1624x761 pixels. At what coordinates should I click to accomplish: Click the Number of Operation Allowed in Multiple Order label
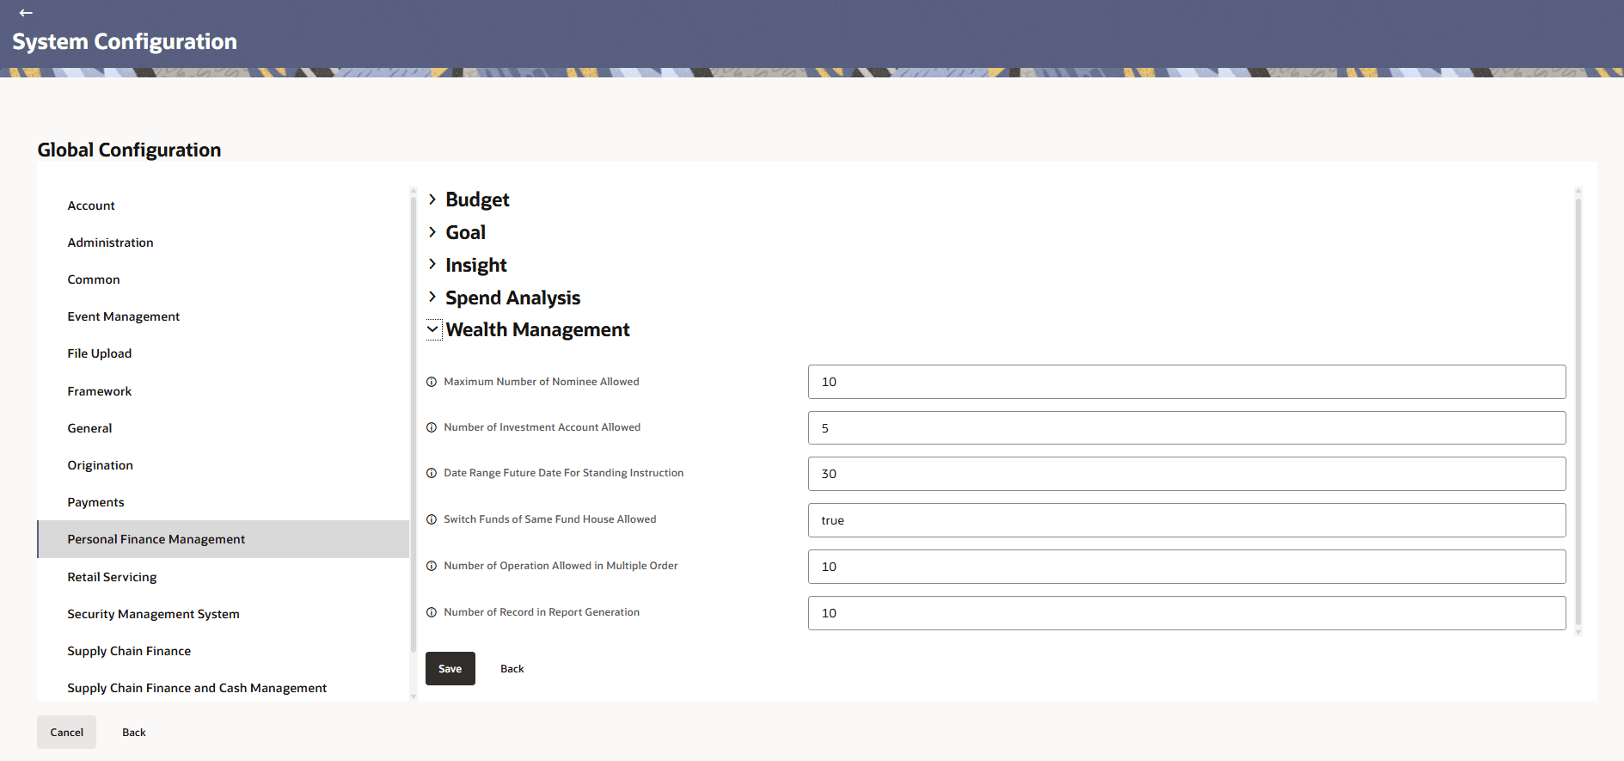[x=561, y=566]
